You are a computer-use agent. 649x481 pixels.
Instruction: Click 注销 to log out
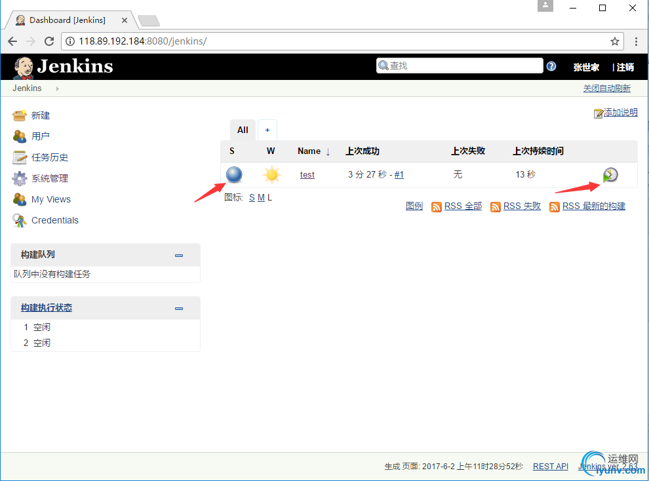point(625,67)
